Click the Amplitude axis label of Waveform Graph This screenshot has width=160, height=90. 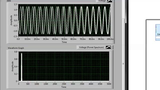pos(12,66)
